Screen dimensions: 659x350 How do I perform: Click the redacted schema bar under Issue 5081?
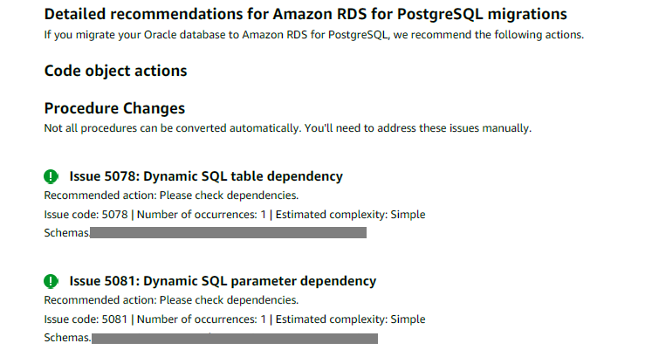[235, 339]
